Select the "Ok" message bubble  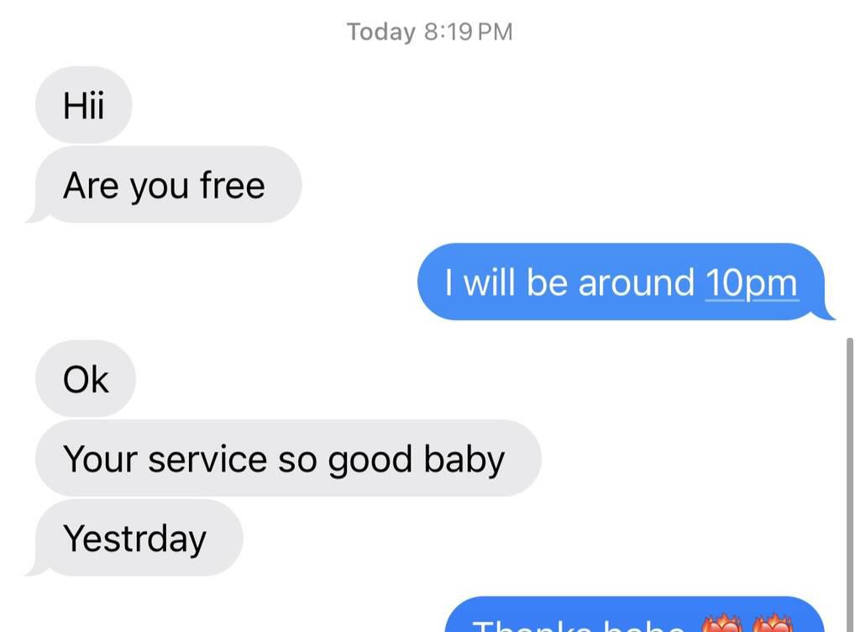coord(85,378)
